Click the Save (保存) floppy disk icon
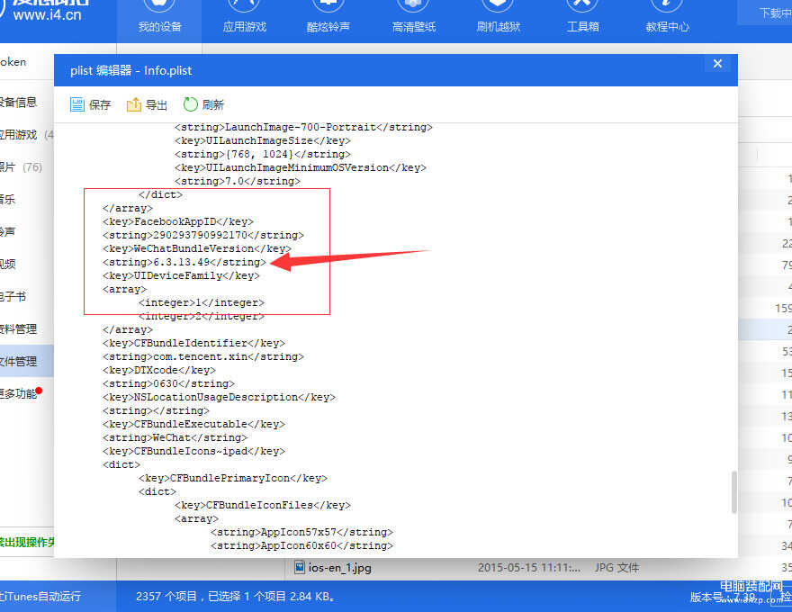 (x=78, y=104)
